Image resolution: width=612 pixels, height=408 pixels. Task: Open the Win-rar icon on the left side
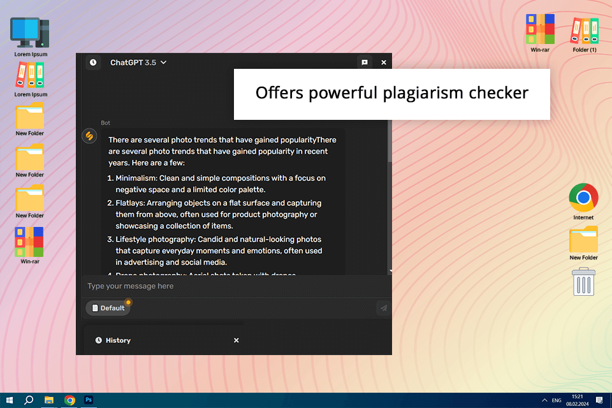(x=30, y=245)
